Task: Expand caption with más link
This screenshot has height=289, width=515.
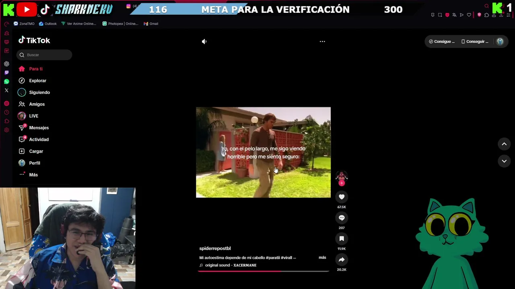Action: [x=322, y=257]
